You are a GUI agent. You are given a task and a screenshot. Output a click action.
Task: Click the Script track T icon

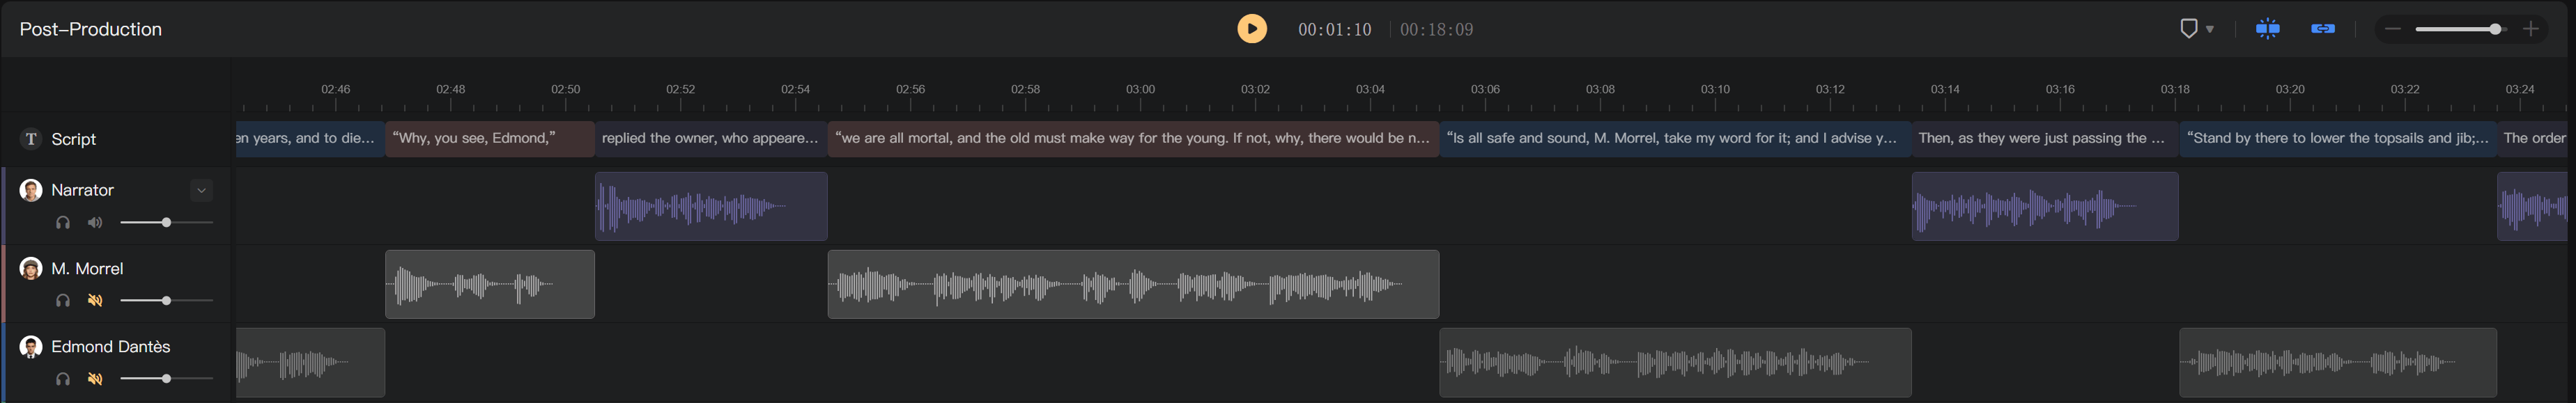(x=31, y=139)
